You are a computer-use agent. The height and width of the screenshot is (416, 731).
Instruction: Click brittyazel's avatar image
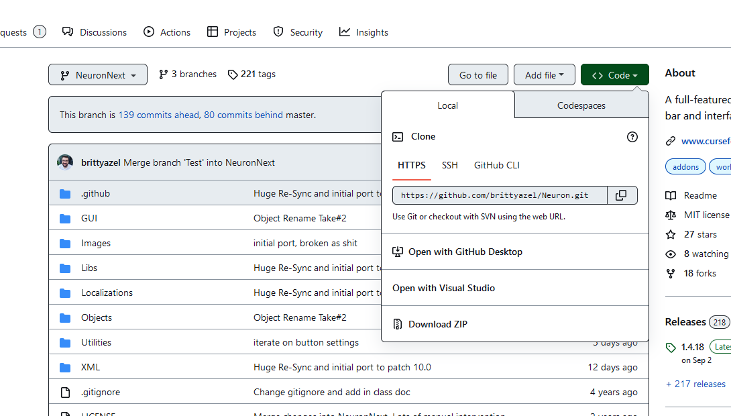click(65, 162)
